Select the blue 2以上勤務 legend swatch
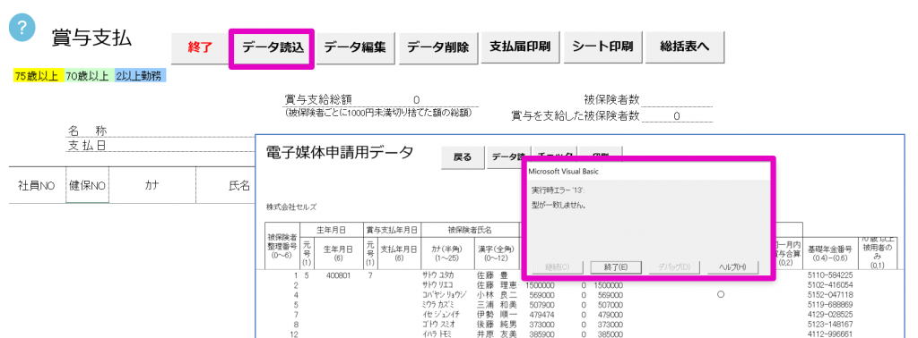Viewport: 918px width, 338px height. (139, 75)
